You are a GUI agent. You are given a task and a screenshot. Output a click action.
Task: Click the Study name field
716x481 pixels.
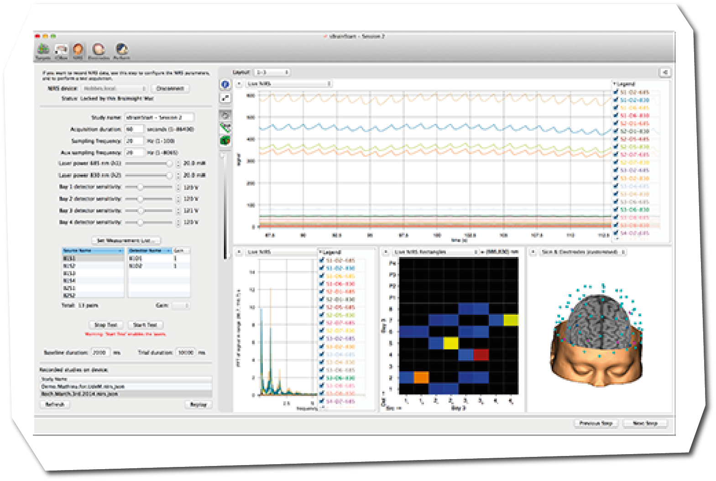point(159,117)
